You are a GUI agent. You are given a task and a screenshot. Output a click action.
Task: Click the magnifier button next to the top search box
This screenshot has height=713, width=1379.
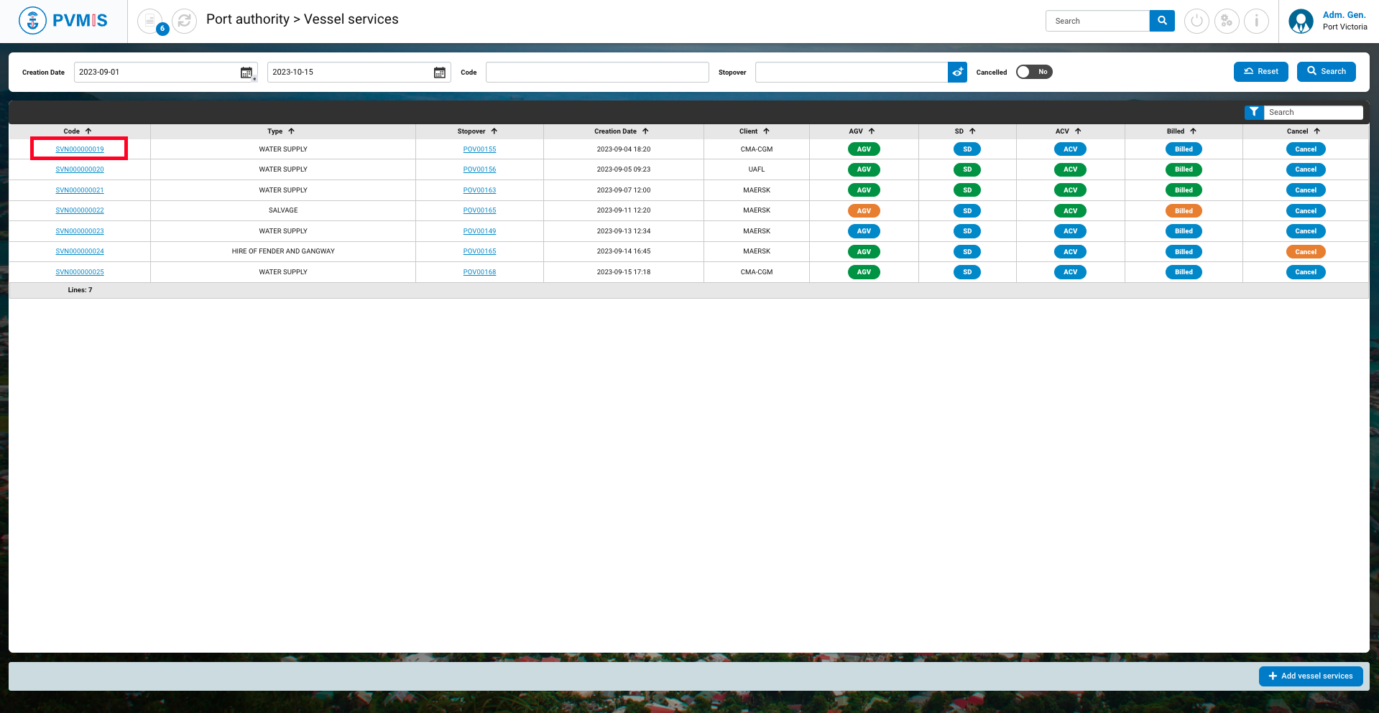[1162, 21]
